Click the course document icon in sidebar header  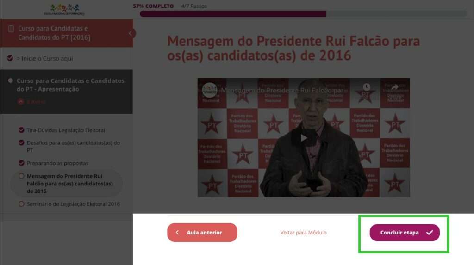pyautogui.click(x=11, y=29)
